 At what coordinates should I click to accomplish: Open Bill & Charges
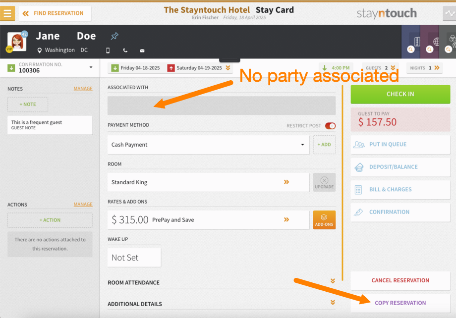pos(400,190)
